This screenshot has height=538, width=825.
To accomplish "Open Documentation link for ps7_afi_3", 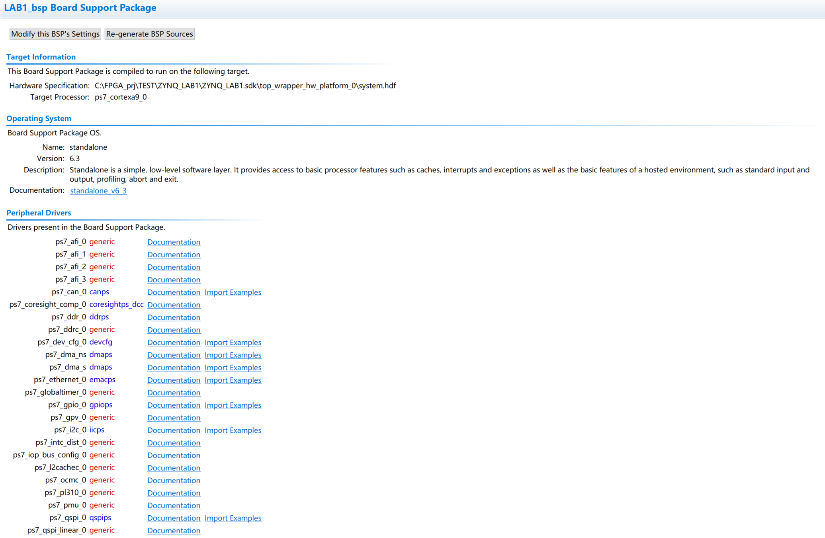I will tap(174, 280).
